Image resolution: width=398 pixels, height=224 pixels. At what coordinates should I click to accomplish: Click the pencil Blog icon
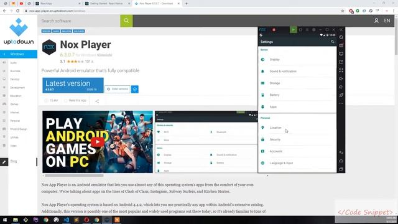[x=4, y=162]
